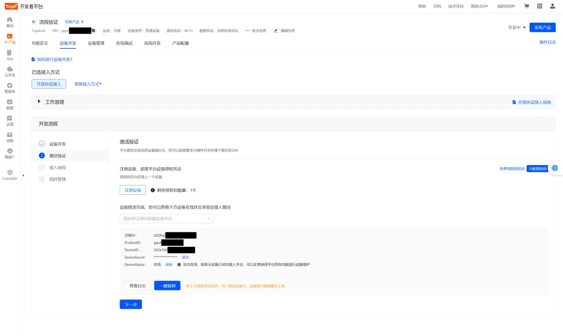This screenshot has height=336, width=563.
Task: Switch to the 设备管理 tab
Action: pos(96,43)
